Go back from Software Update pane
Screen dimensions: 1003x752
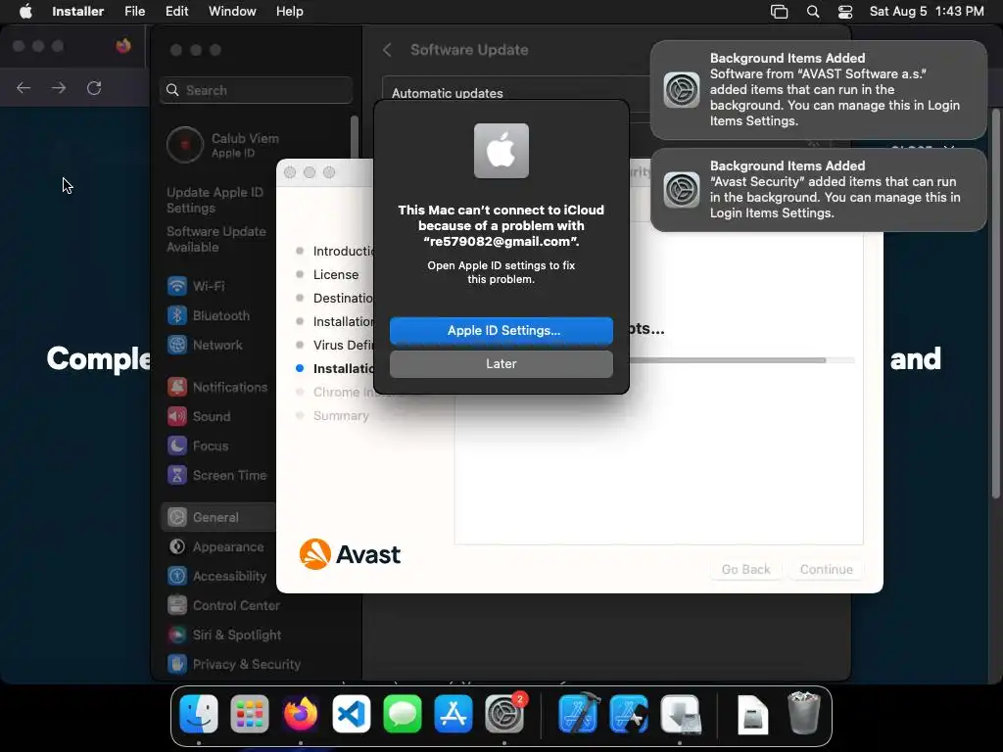pos(387,50)
